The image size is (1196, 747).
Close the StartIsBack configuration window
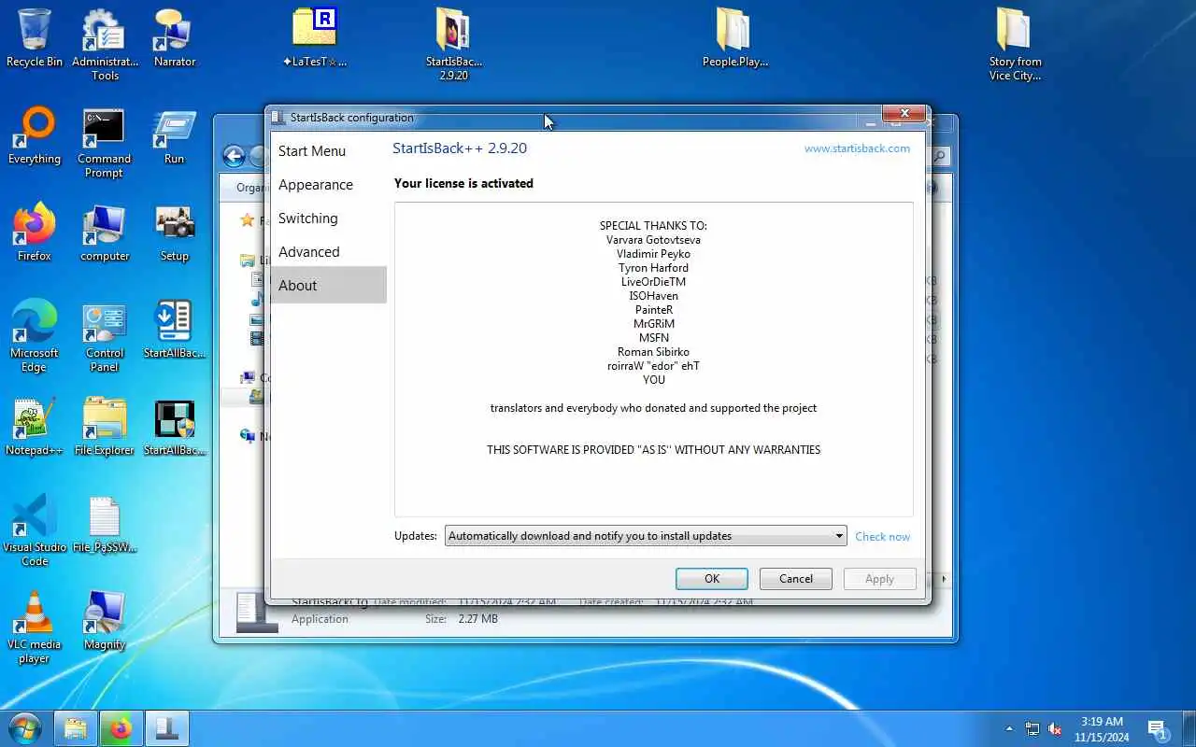coord(904,114)
